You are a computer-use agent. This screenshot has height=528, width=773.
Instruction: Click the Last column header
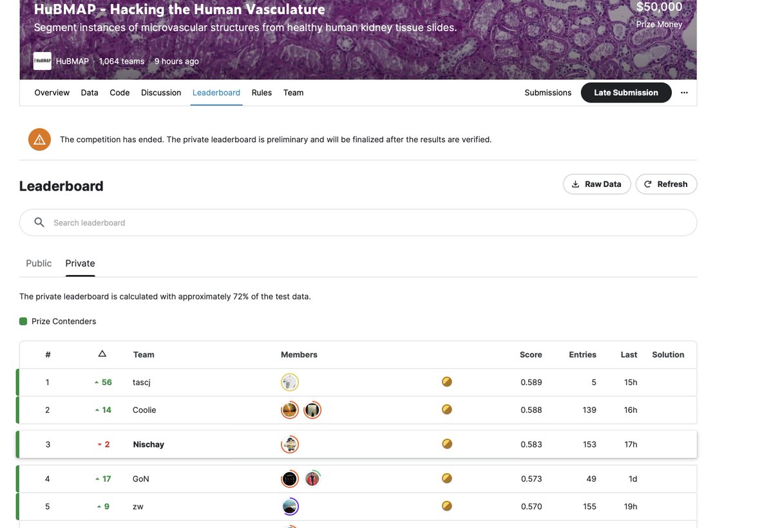coord(629,355)
